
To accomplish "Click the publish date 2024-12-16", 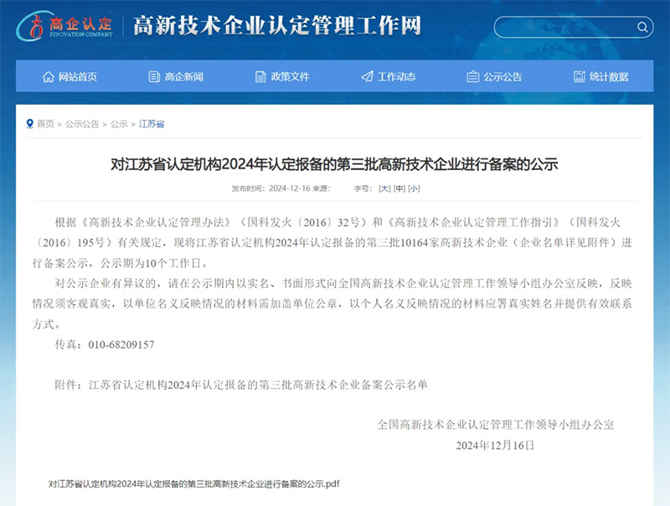I will tap(290, 188).
